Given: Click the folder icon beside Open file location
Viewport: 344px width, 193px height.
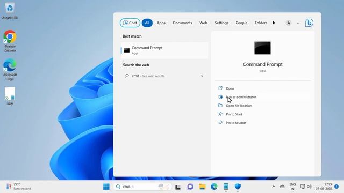Looking at the screenshot, I should click(220, 105).
